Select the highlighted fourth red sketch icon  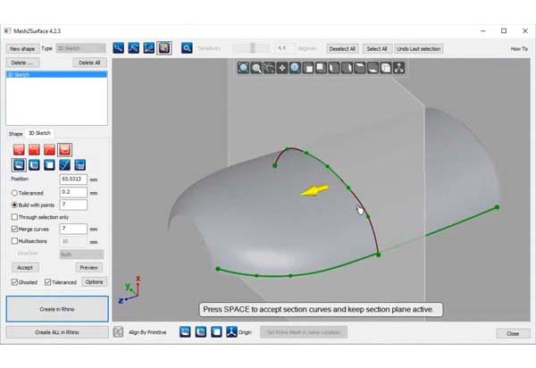click(65, 148)
